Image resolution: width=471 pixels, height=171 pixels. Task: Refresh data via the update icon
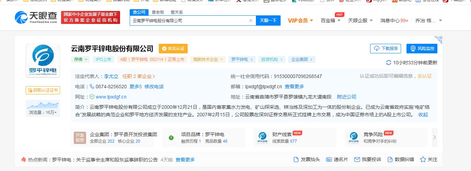[x=389, y=63]
